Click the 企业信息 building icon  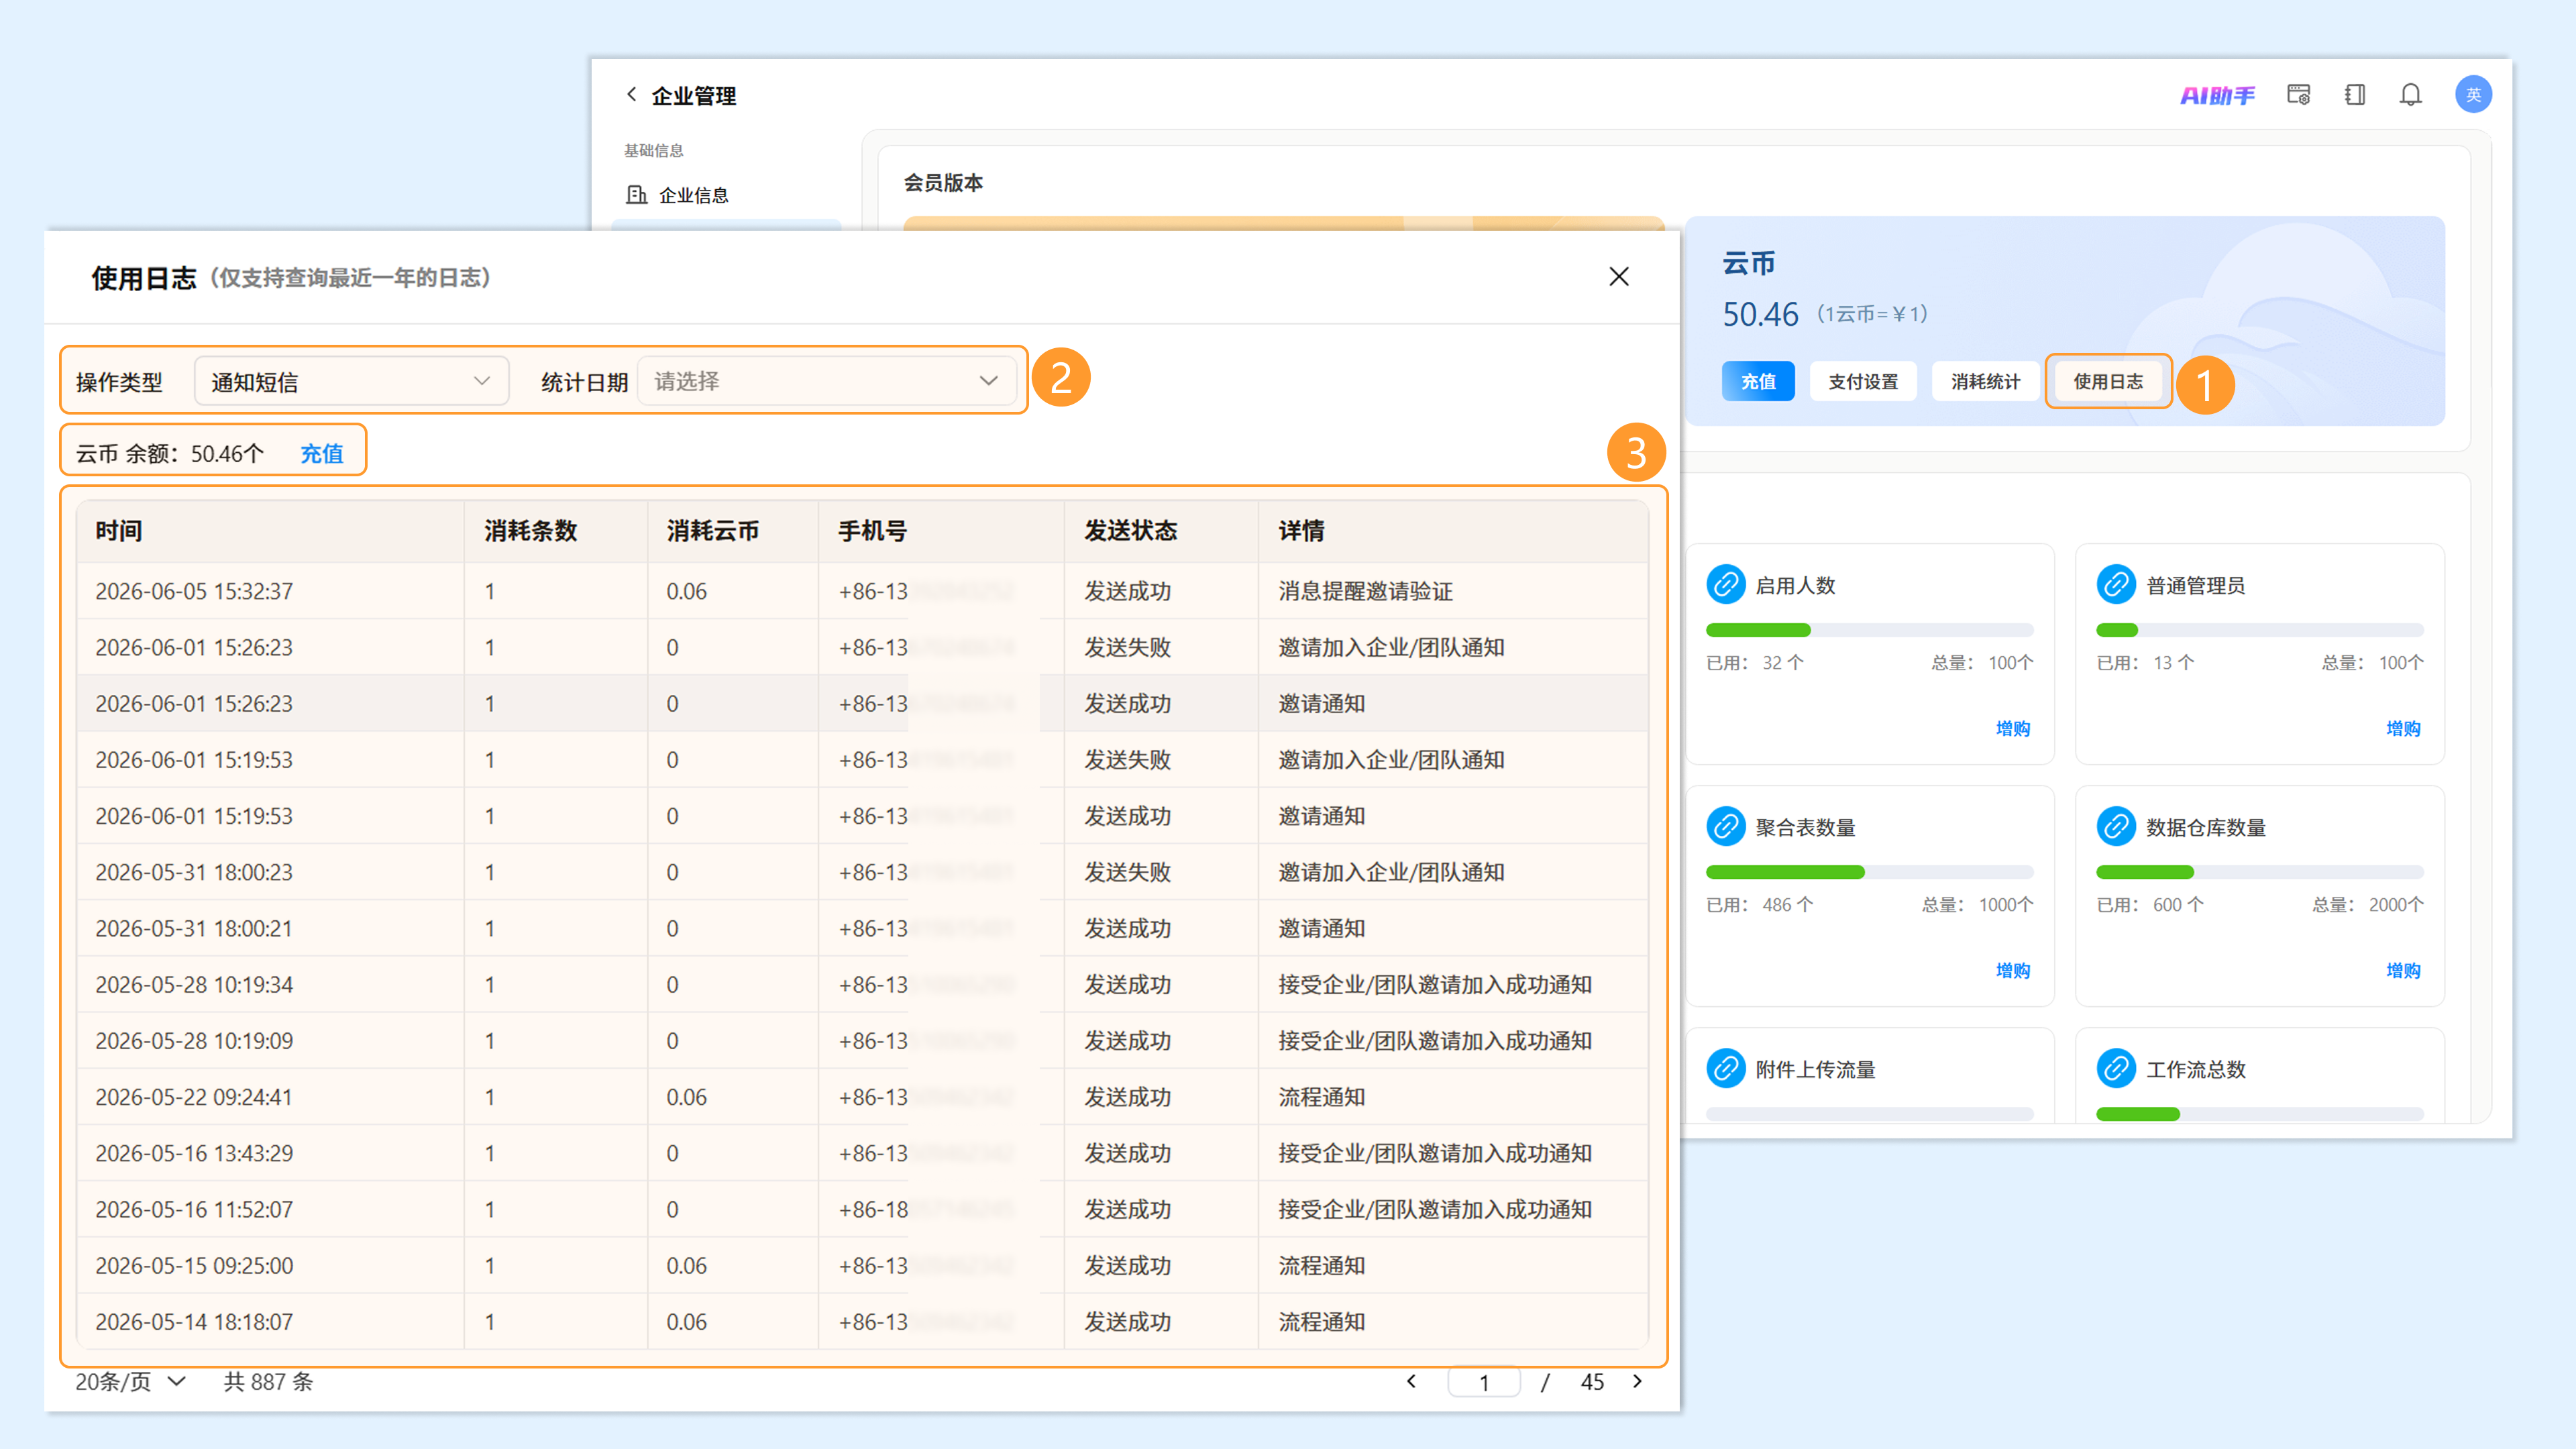636,194
